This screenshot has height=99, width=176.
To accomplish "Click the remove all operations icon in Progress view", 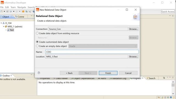I will pos(164,78).
